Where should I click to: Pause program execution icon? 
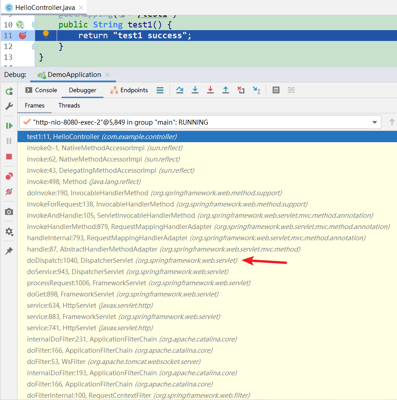(x=9, y=141)
